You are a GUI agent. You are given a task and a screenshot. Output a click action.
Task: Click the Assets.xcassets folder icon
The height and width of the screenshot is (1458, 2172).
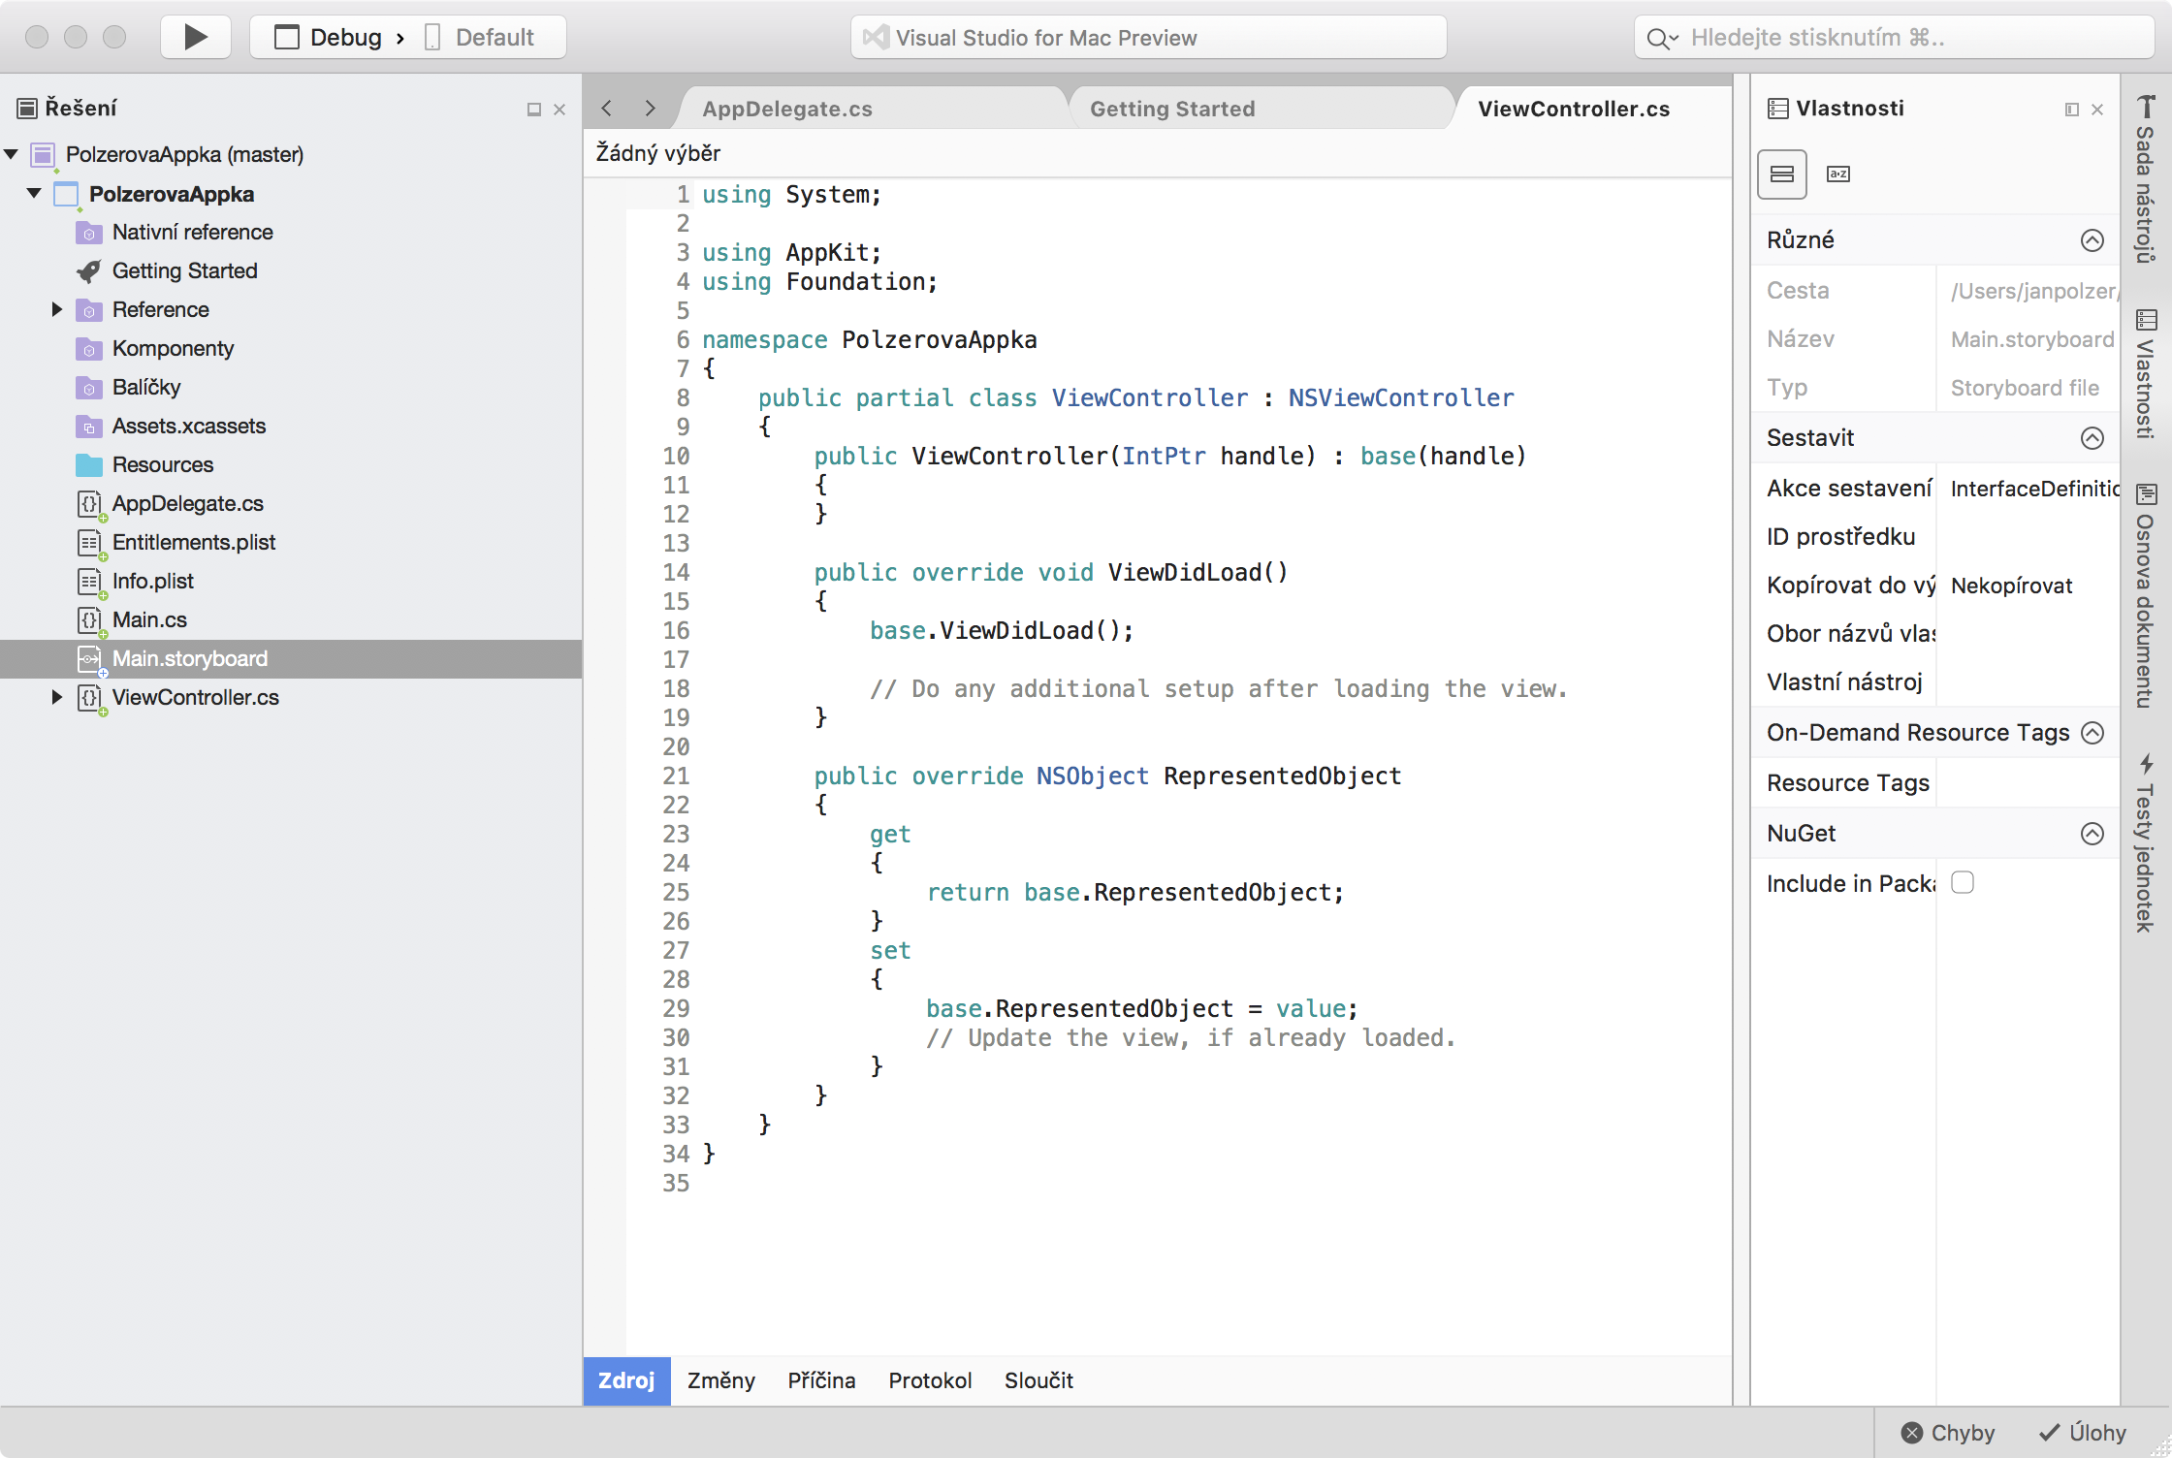click(88, 427)
